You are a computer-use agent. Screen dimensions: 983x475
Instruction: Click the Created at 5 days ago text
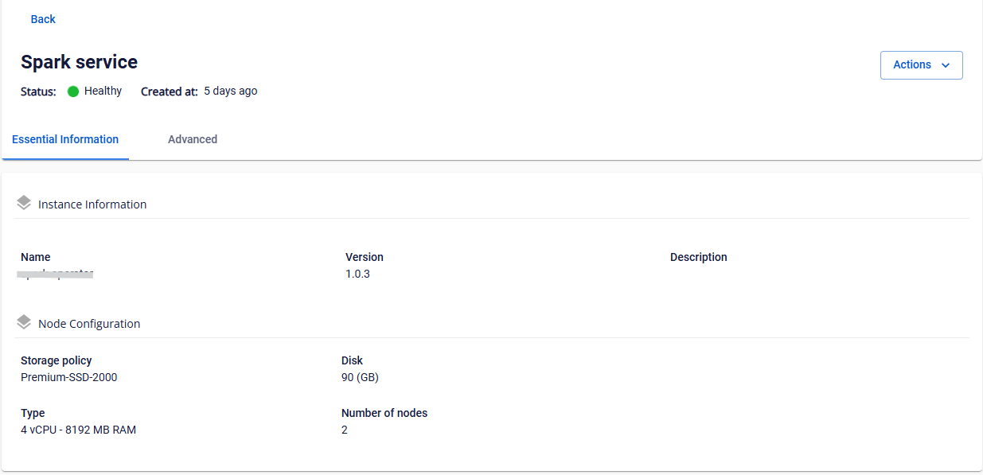199,91
